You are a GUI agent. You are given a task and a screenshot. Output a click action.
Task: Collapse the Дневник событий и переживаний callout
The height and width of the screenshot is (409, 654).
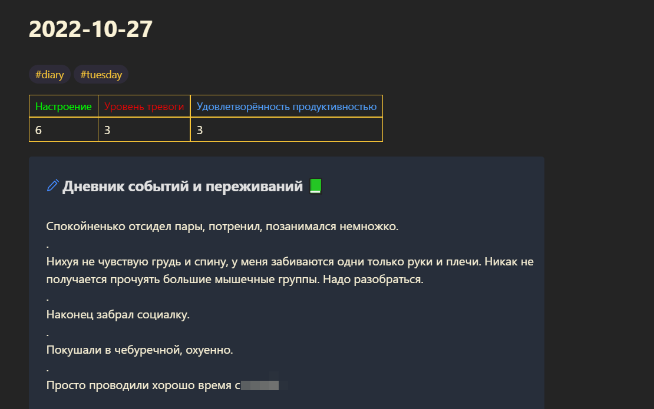(x=183, y=186)
